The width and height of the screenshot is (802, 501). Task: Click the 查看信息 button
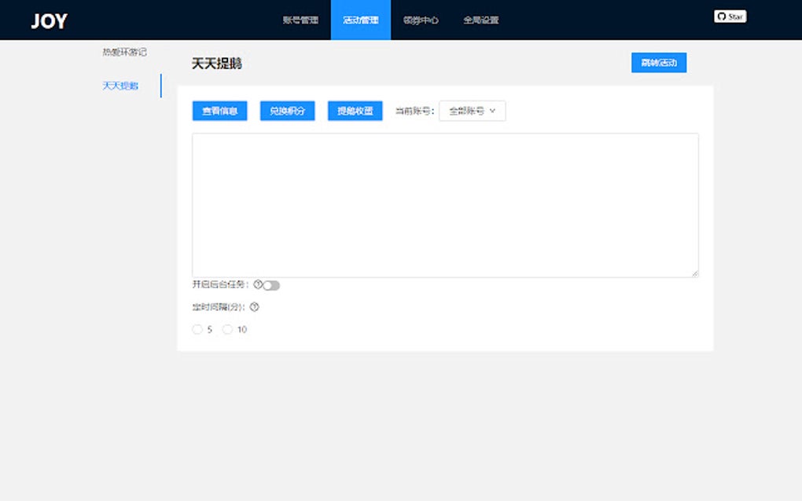coord(219,111)
